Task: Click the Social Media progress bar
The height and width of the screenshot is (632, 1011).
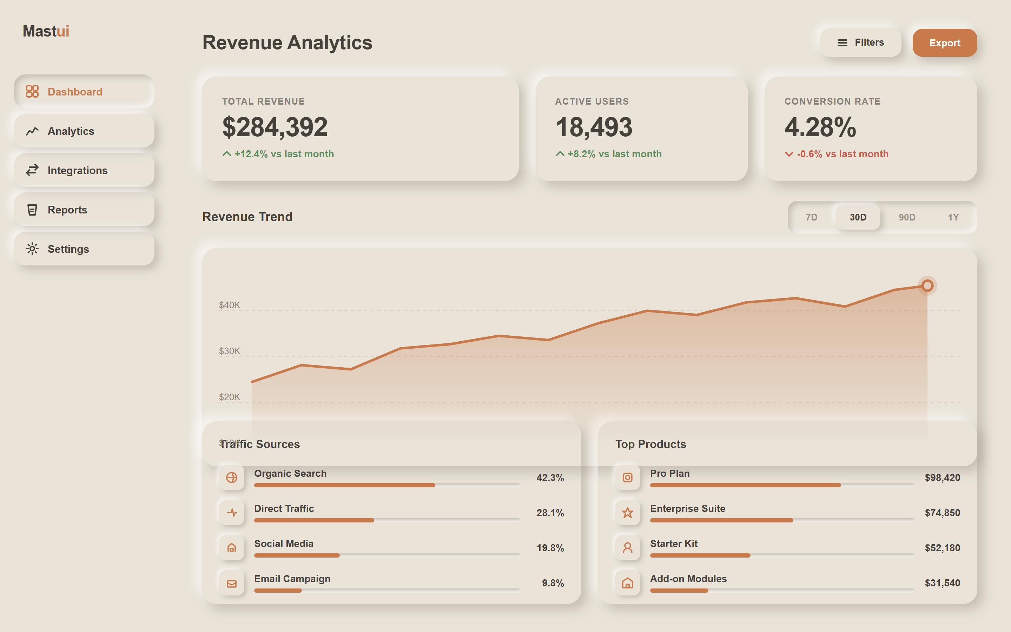Action: [387, 555]
